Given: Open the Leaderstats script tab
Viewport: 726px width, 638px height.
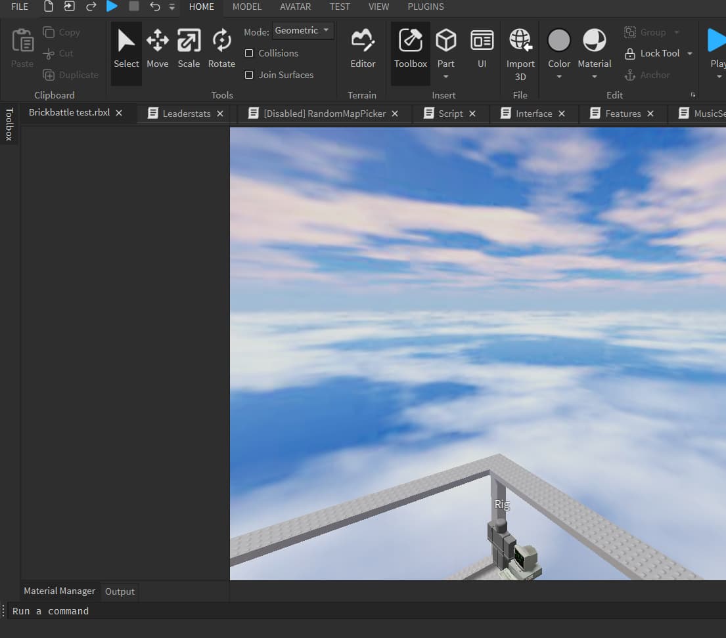Looking at the screenshot, I should 186,114.
